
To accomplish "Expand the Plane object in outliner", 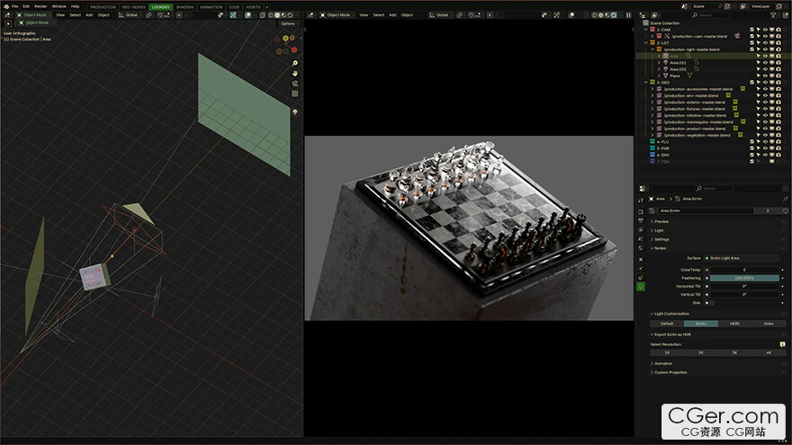I will click(x=659, y=76).
